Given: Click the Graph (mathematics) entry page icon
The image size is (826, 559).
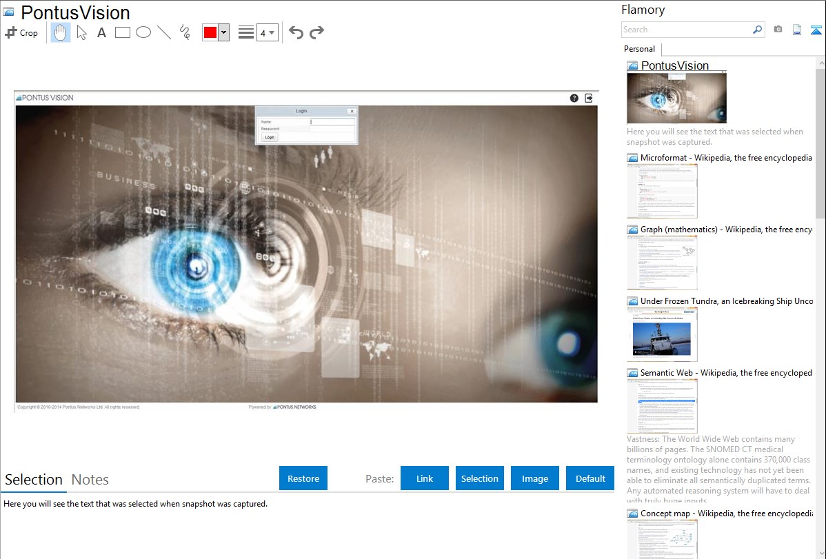Looking at the screenshot, I should pyautogui.click(x=633, y=230).
